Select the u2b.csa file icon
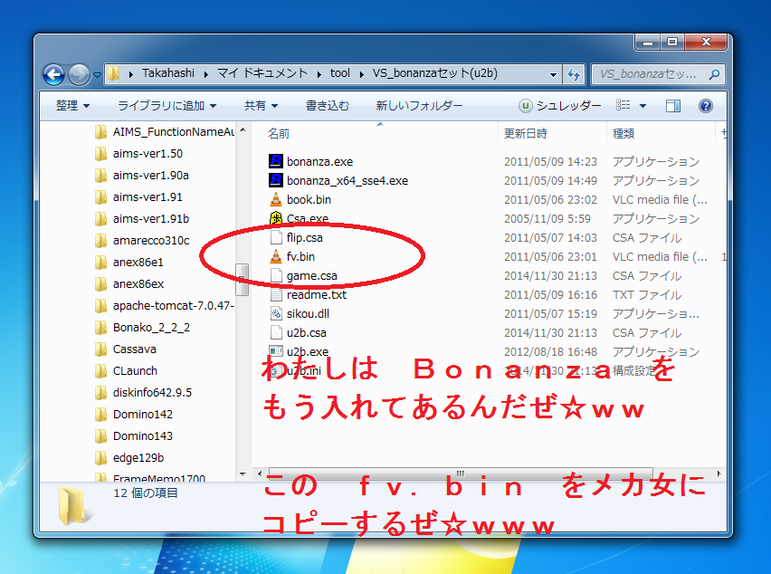The height and width of the screenshot is (574, 771). coord(276,332)
